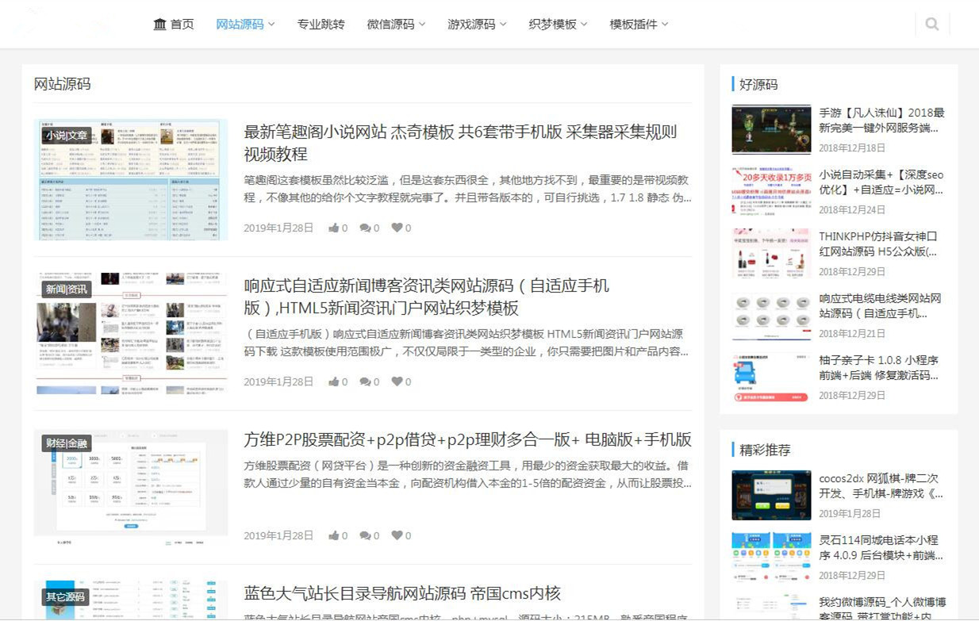
Task: Select 网站源码 menu label
Action: click(x=240, y=24)
